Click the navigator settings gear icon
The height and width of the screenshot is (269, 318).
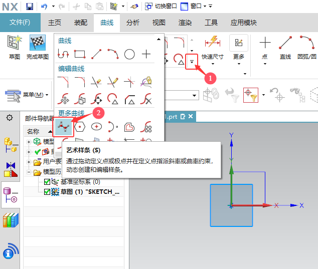[x=10, y=118]
